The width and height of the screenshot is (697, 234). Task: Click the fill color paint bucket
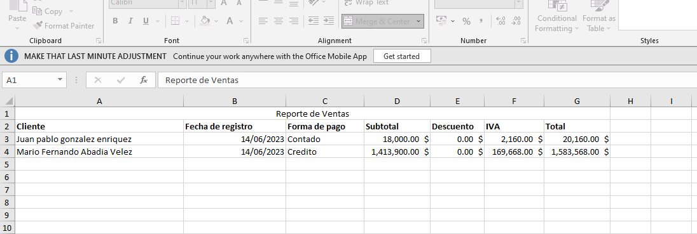[x=205, y=21]
